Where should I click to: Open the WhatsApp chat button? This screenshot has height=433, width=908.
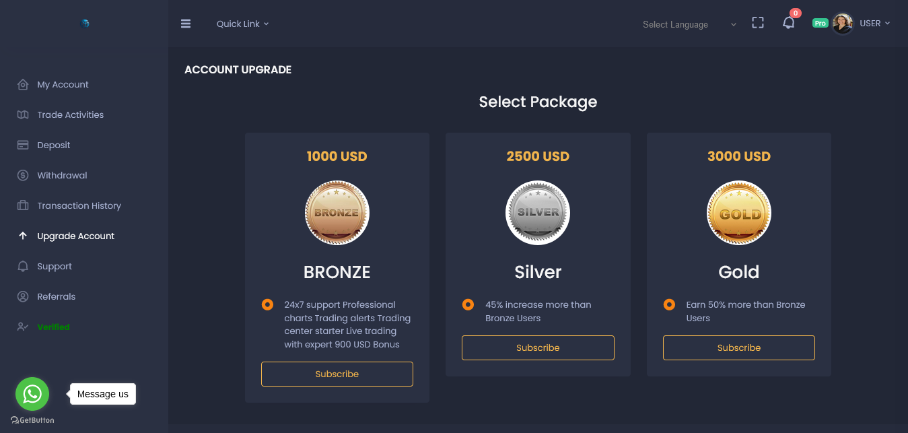(x=32, y=394)
